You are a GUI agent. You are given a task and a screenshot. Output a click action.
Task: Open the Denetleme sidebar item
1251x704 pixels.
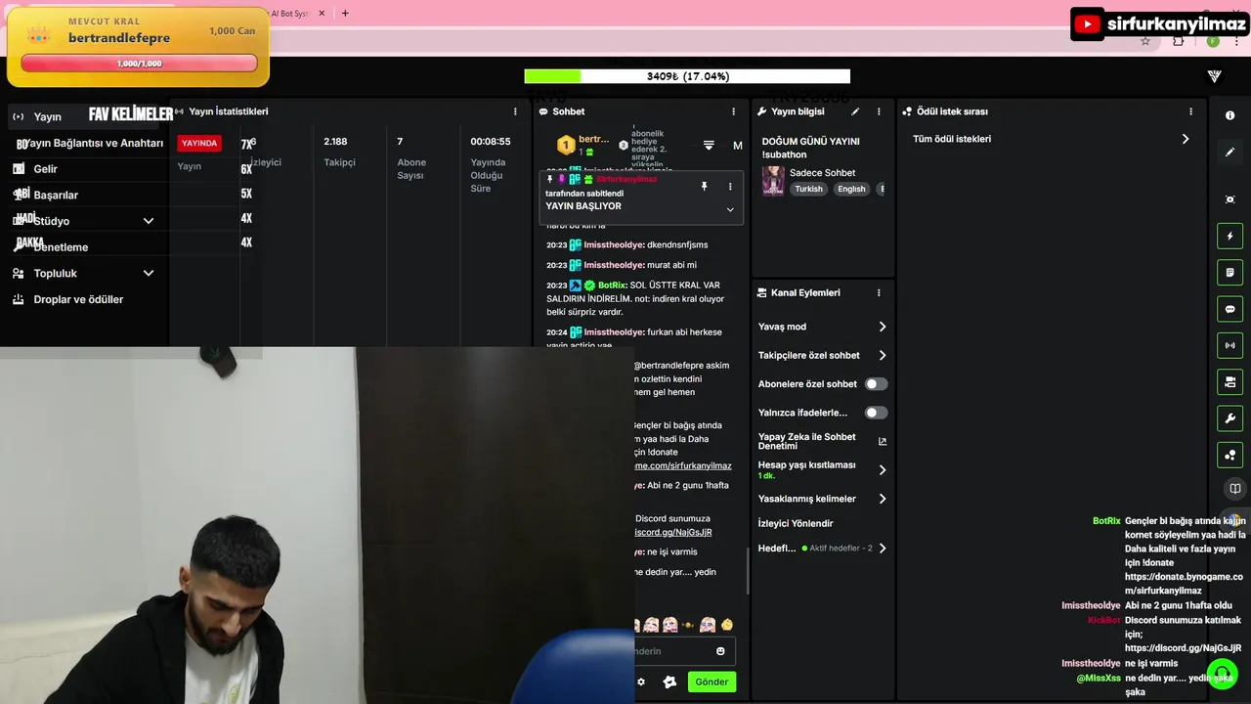[61, 247]
